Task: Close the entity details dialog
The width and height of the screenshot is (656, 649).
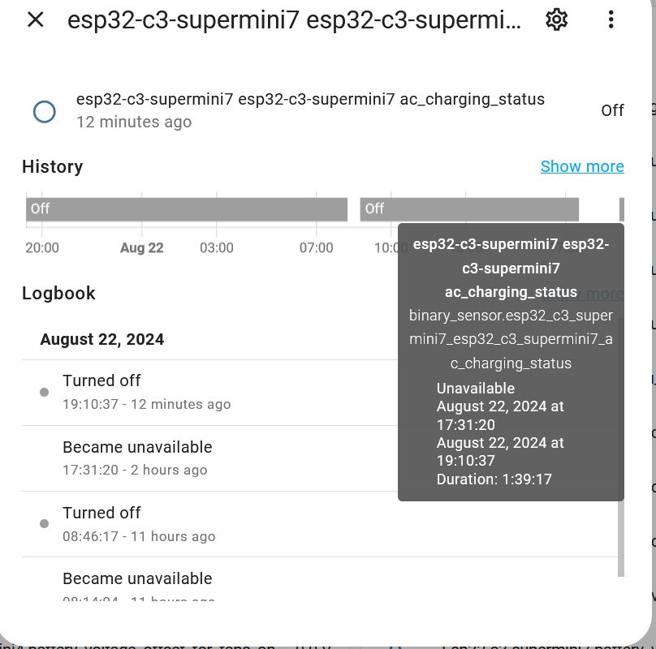Action: 36,19
